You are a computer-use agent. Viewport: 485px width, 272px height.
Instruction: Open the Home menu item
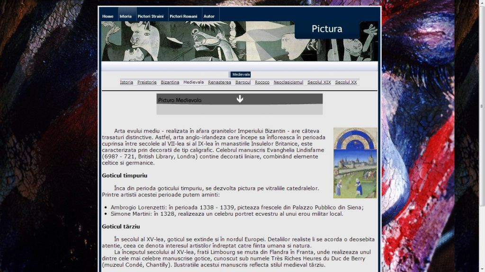pos(108,17)
